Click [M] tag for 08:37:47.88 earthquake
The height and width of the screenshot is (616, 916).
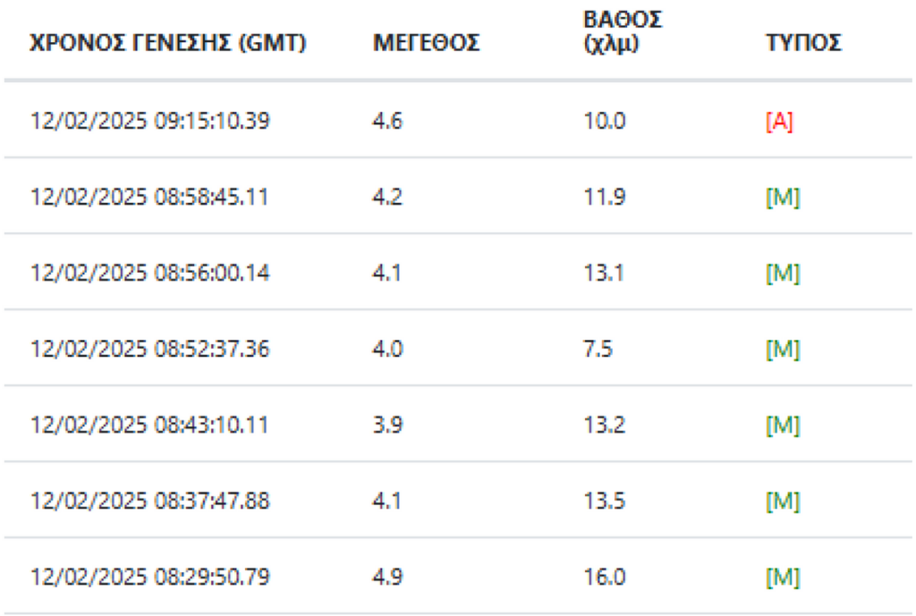(x=784, y=502)
